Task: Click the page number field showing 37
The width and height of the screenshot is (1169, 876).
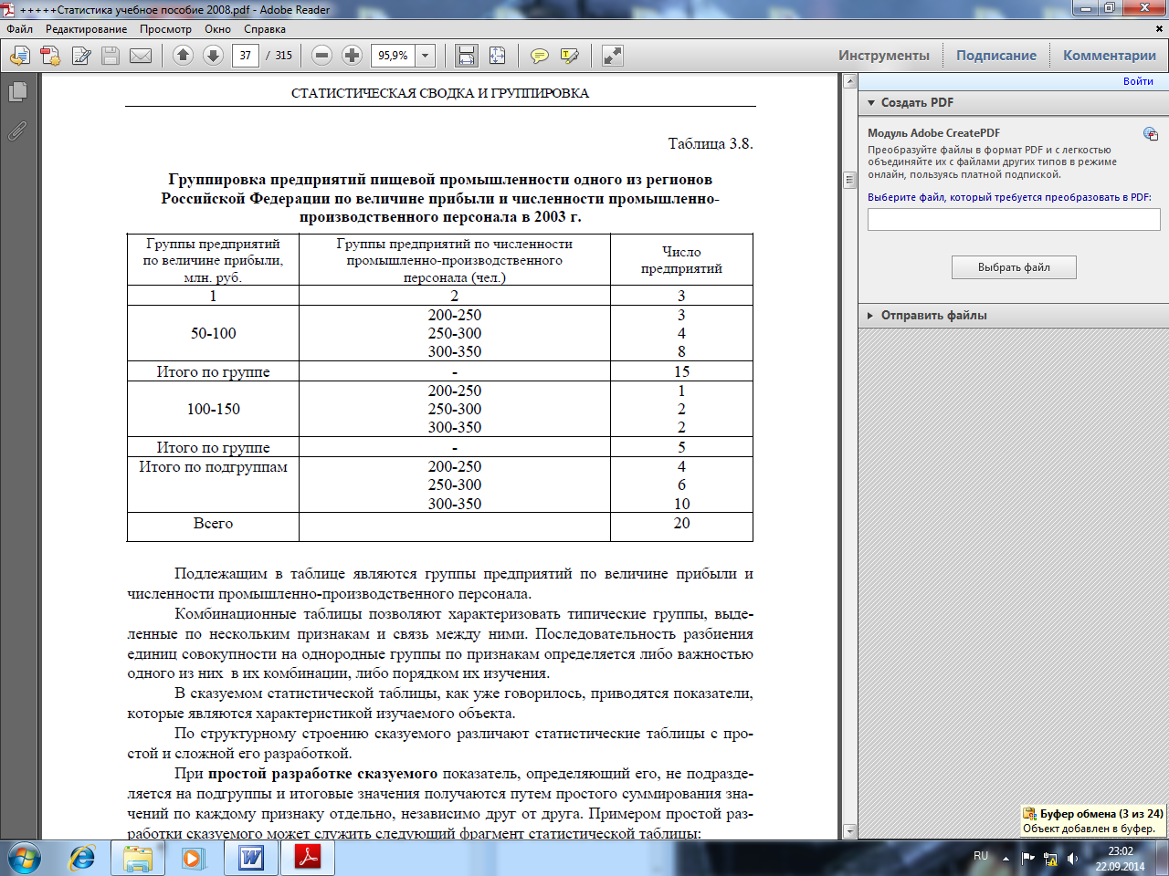Action: pos(246,56)
